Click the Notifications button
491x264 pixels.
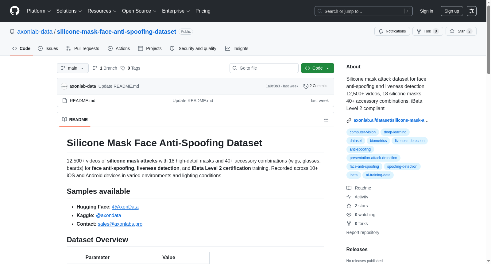(392, 31)
